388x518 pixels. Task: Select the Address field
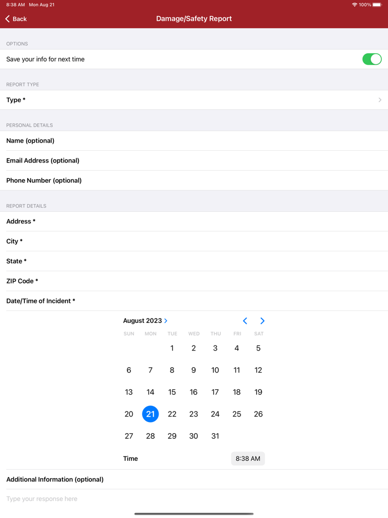pos(194,221)
